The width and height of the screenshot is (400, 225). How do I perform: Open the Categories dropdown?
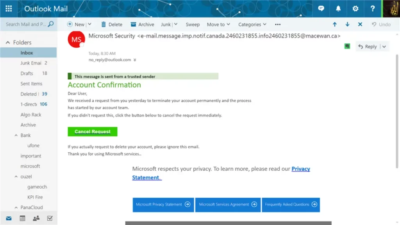pos(252,24)
